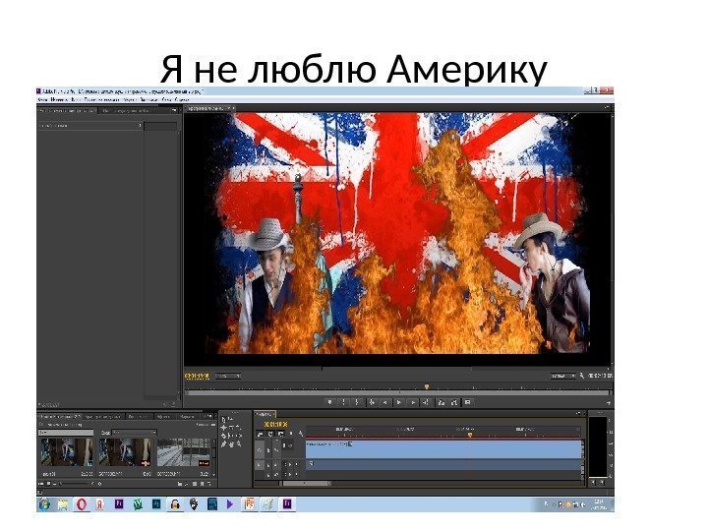Screen dimensions: 708x531
Task: Open the File (Файл) menu
Action: (43, 99)
